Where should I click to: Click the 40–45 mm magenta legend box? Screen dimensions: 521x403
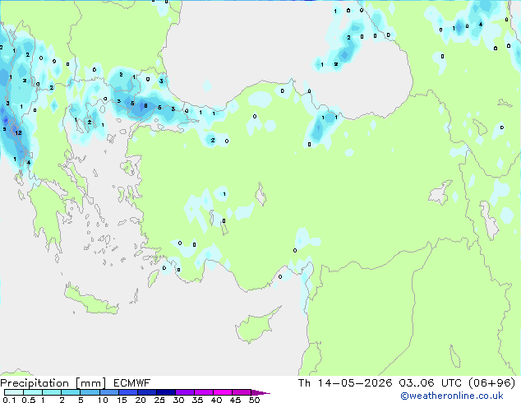click(x=223, y=392)
